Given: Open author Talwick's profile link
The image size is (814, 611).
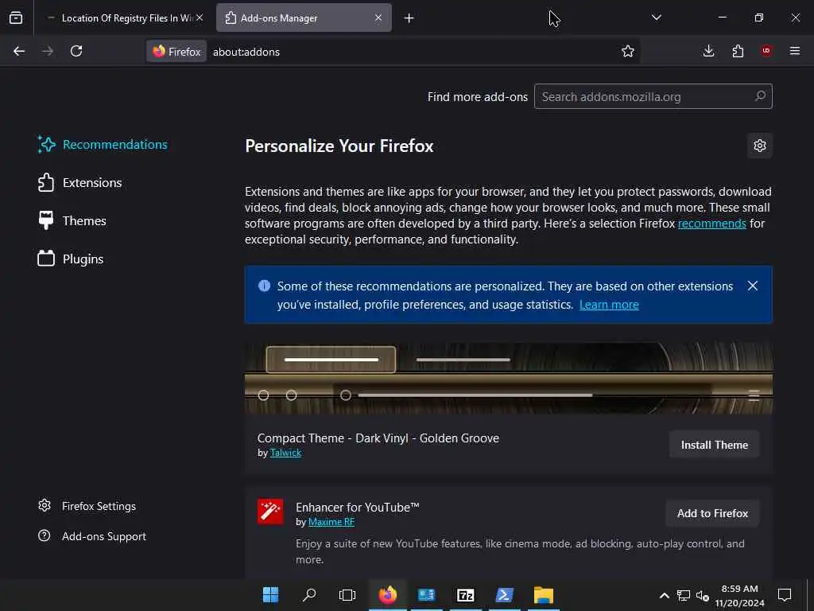Looking at the screenshot, I should pos(285,453).
